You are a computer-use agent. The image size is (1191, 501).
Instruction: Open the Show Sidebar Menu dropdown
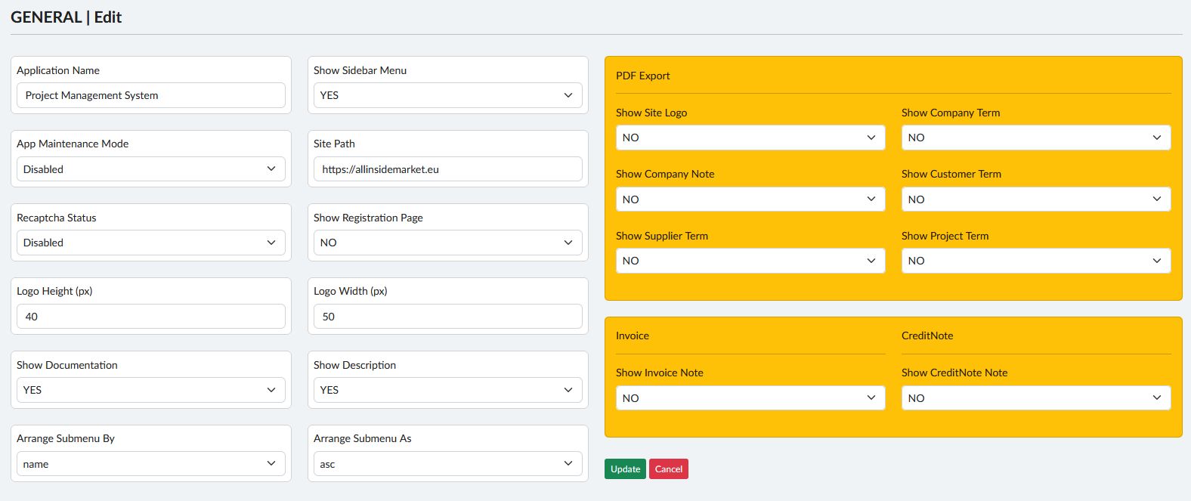(447, 95)
